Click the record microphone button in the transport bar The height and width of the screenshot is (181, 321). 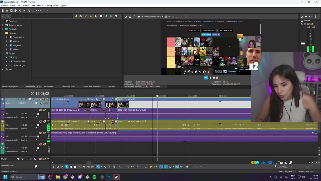[53, 167]
